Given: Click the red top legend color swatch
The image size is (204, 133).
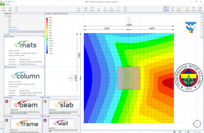Looking at the screenshot, I should tap(47, 19).
